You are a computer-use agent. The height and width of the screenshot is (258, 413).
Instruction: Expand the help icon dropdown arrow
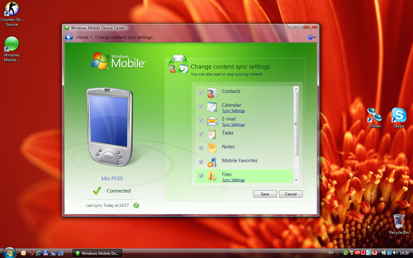315,38
